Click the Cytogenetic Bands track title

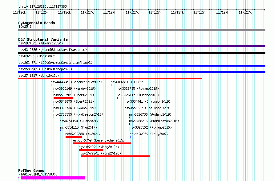tap(37, 23)
